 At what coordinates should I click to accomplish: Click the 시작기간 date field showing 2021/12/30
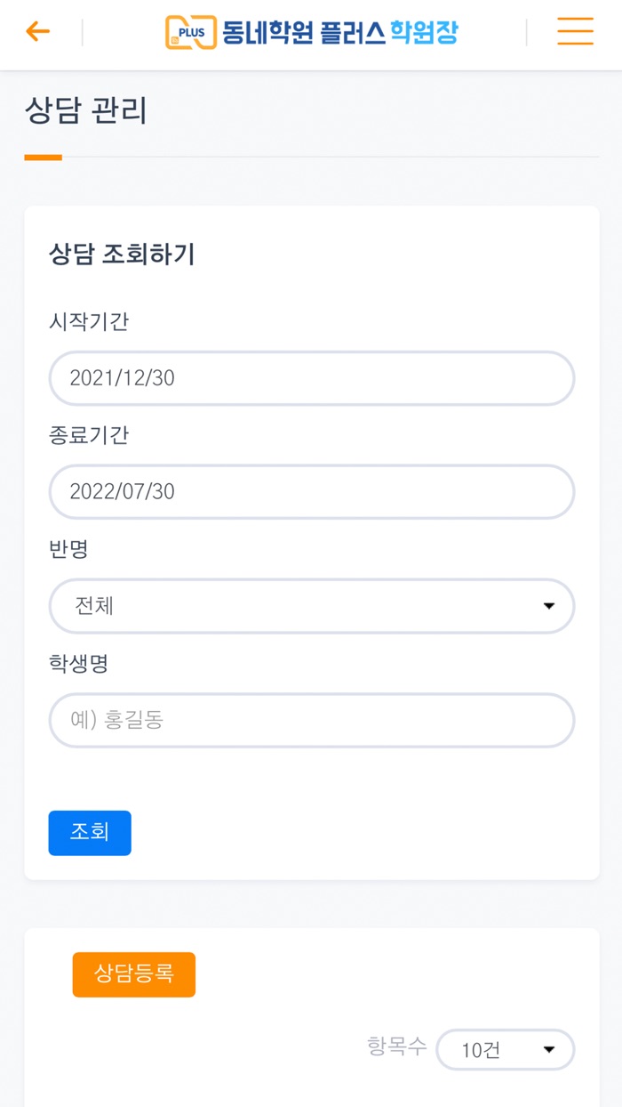[311, 378]
